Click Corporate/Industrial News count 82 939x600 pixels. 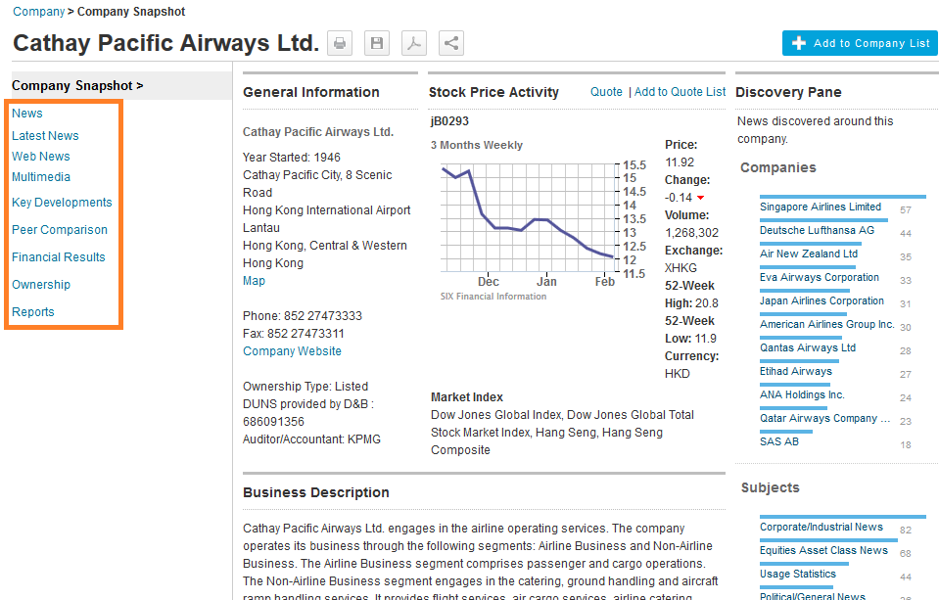[905, 530]
